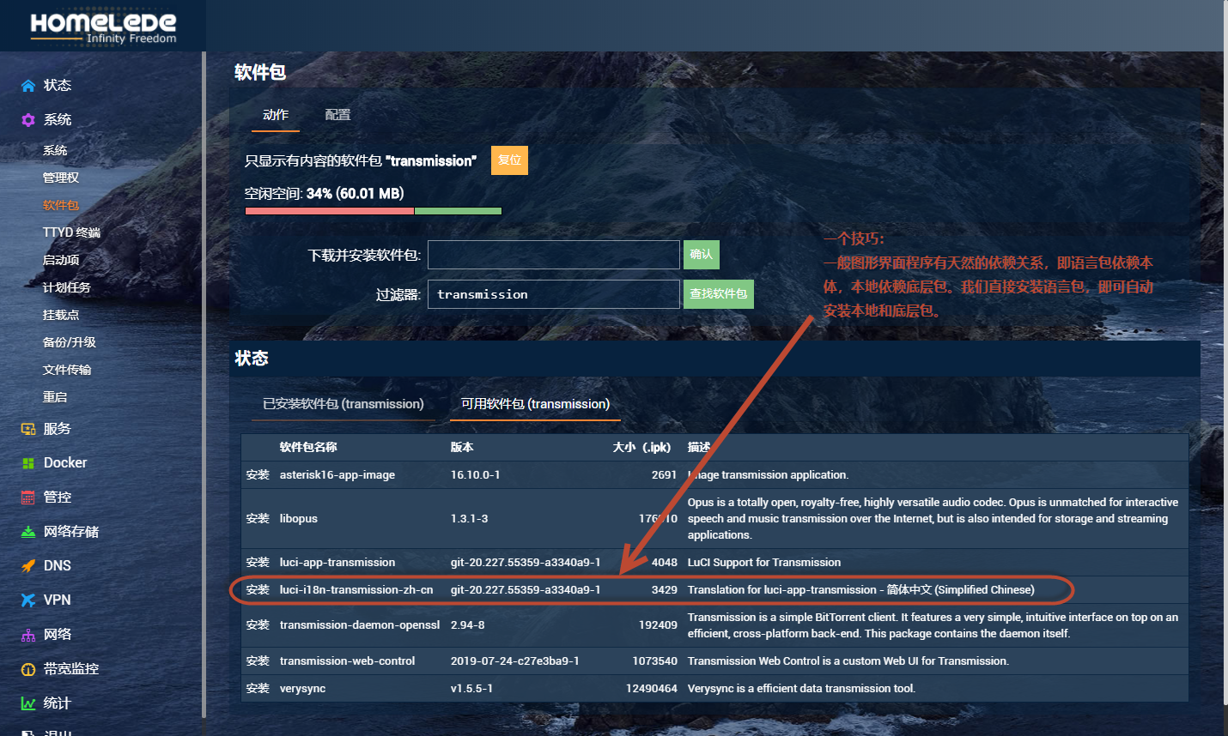Click the 版本 column header
Image resolution: width=1228 pixels, height=736 pixels.
[x=462, y=448]
